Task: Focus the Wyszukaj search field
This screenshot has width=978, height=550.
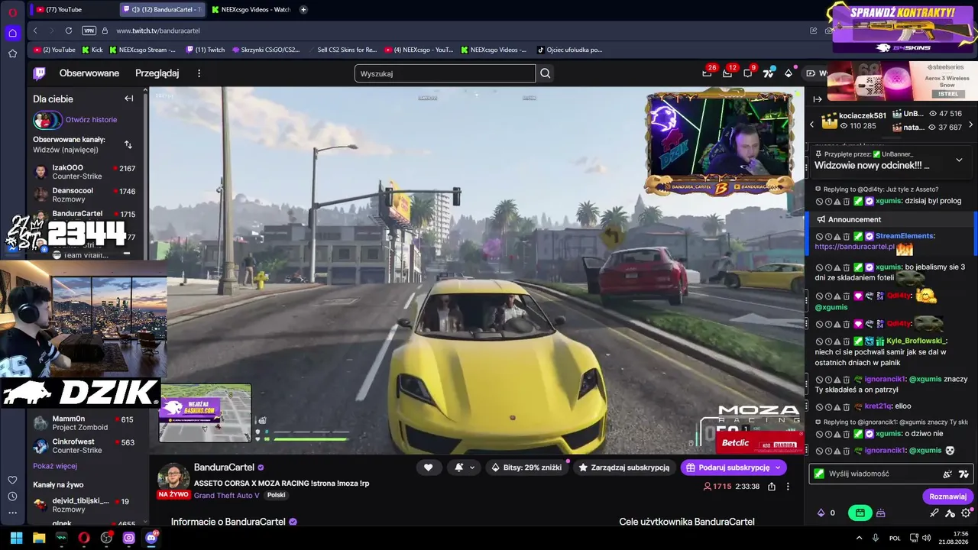Action: tap(445, 73)
